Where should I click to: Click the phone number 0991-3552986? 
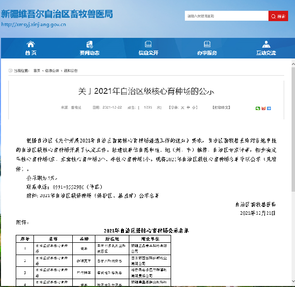pyautogui.click(x=68, y=187)
